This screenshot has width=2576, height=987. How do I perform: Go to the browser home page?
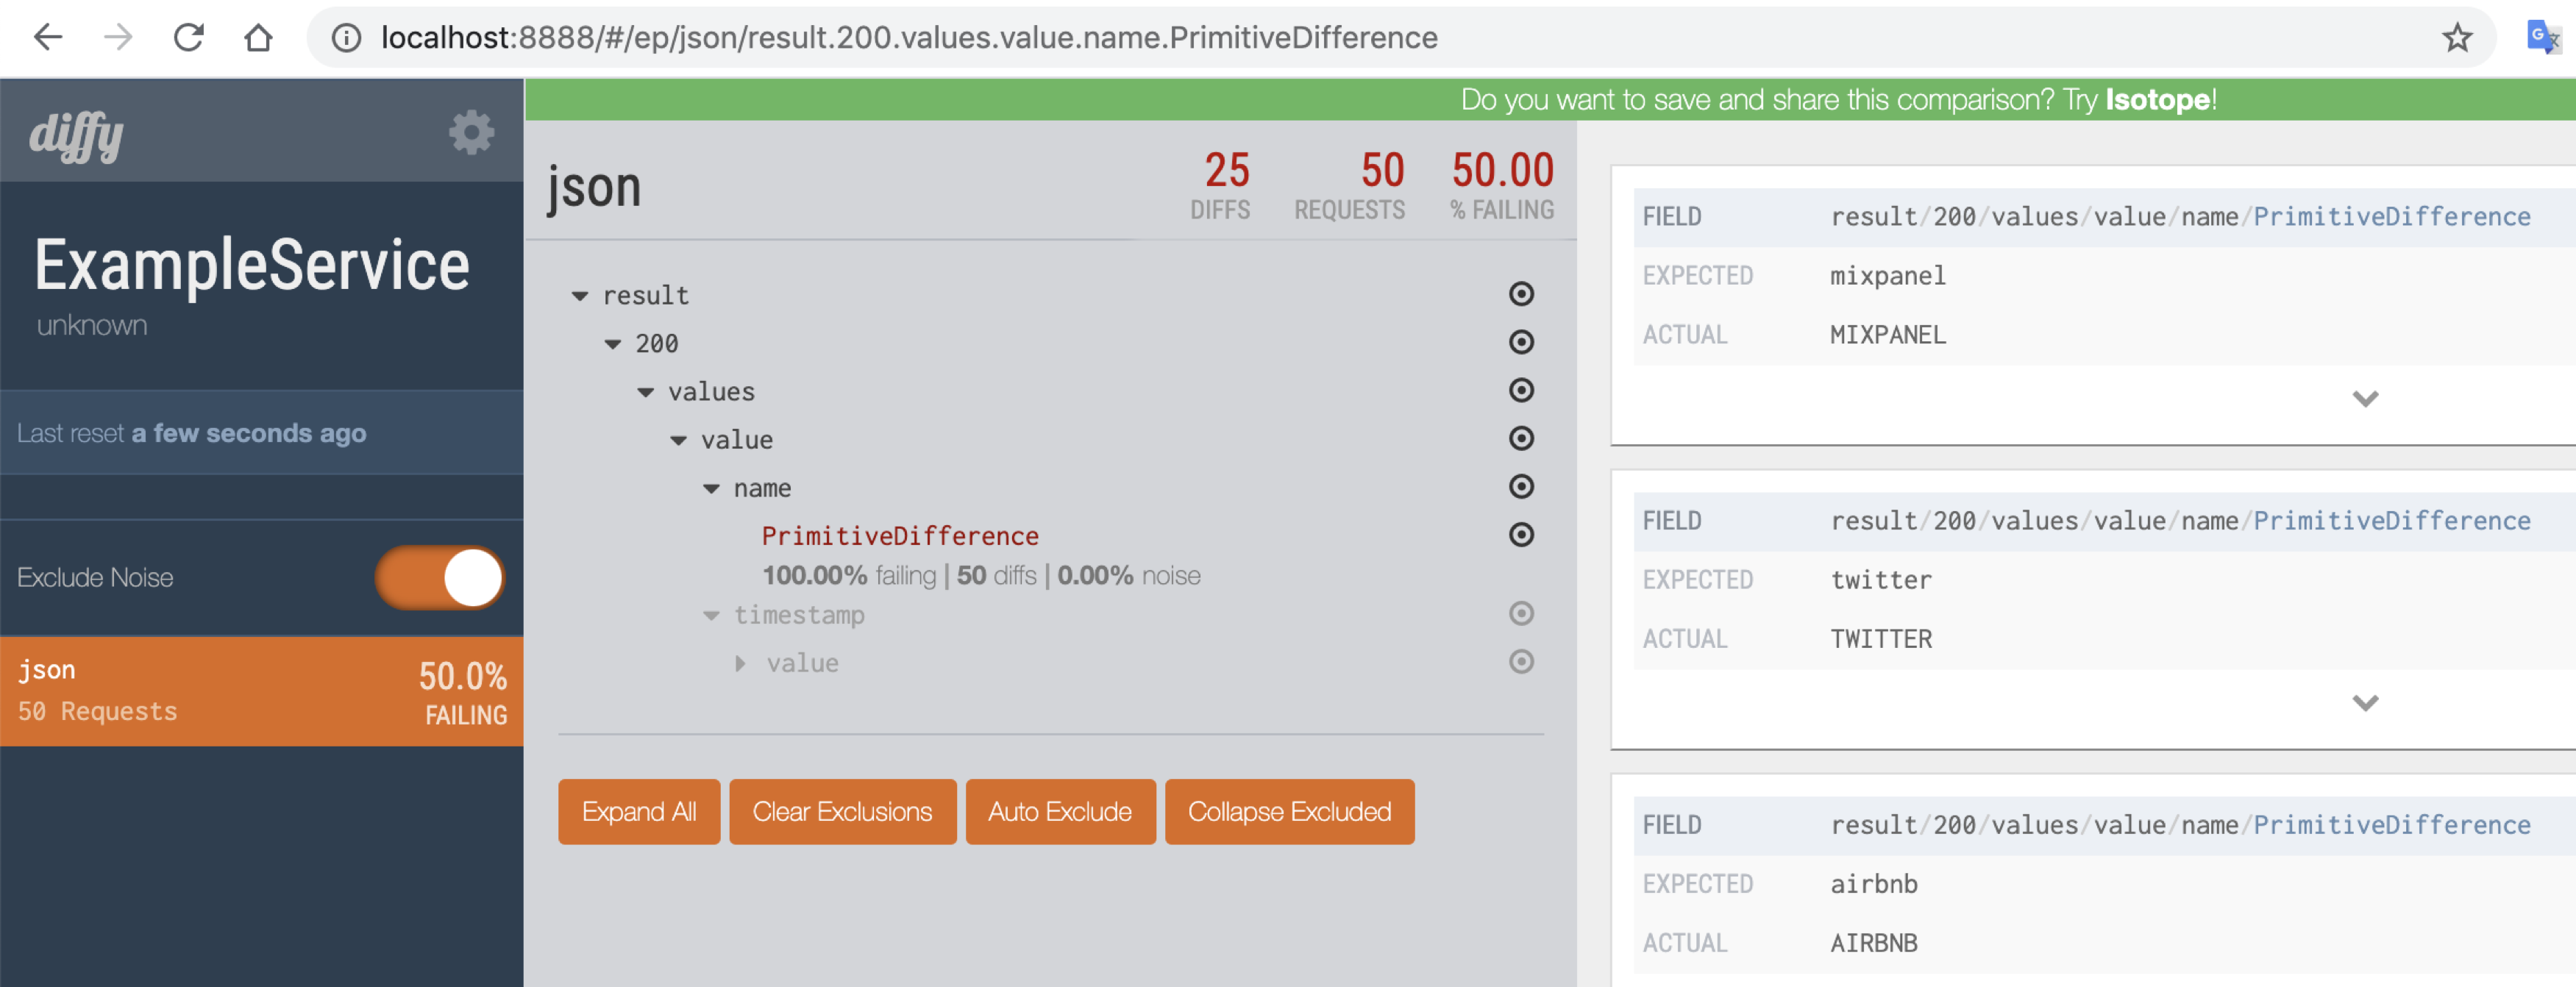[258, 38]
